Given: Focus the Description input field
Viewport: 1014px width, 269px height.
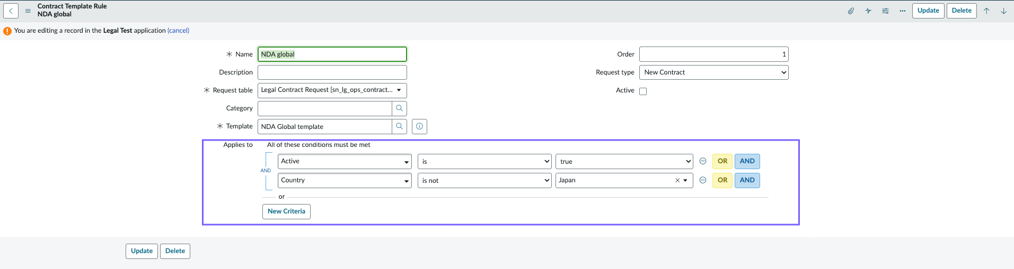Looking at the screenshot, I should tap(332, 72).
